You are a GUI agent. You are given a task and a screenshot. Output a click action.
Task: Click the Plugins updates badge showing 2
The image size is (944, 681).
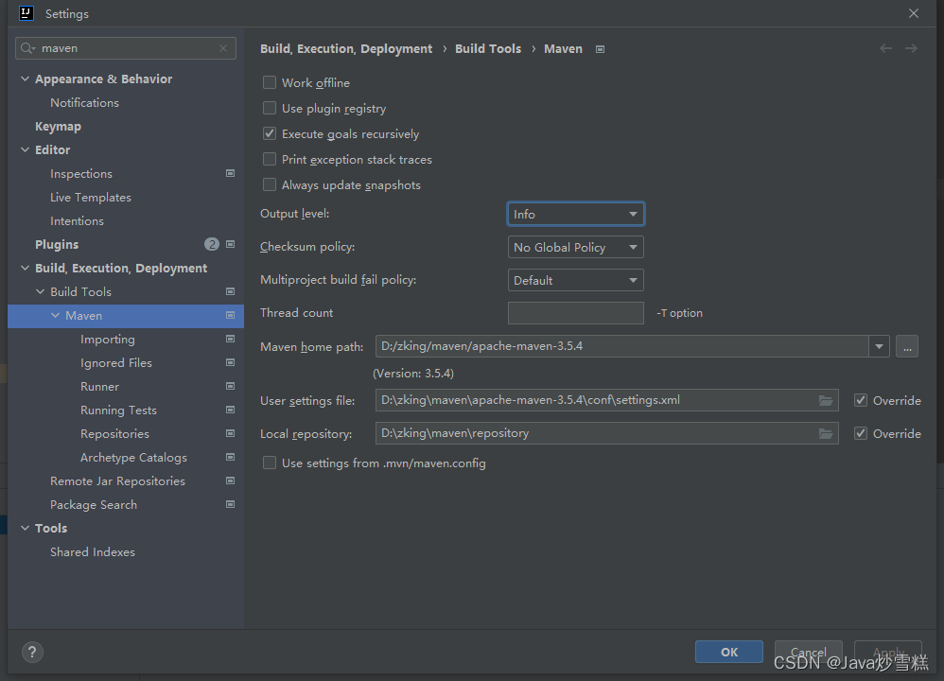(212, 244)
